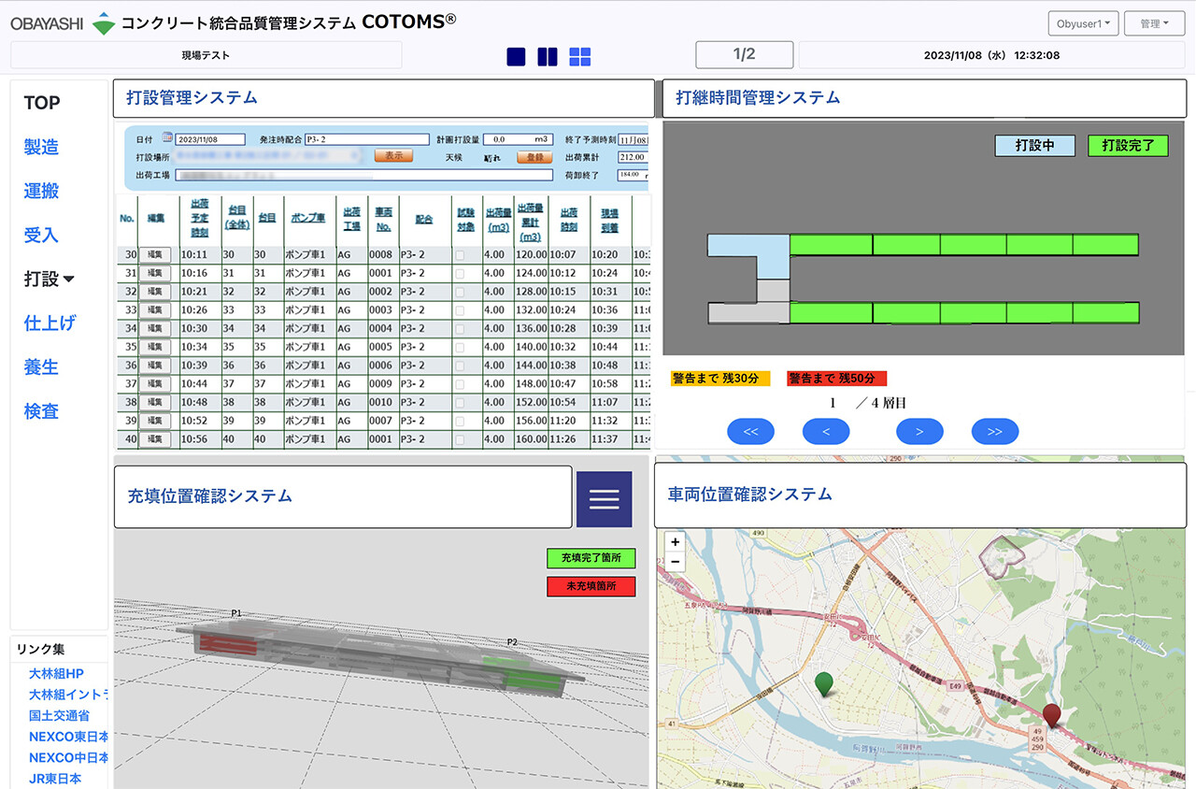Click the light blue 打設中 legend swatch
The image size is (1196, 789).
coord(1034,146)
